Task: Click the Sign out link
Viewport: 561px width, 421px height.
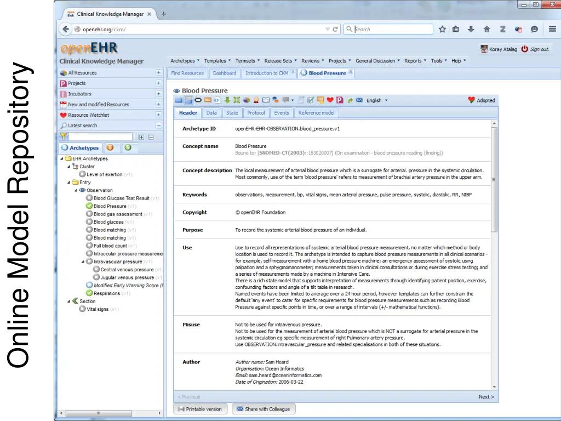Action: (x=539, y=49)
